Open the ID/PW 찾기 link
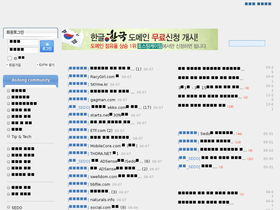 click(47, 65)
